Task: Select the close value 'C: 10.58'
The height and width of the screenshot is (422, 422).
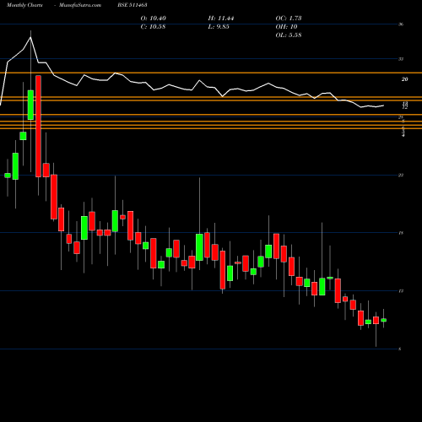Action: pyautogui.click(x=153, y=27)
